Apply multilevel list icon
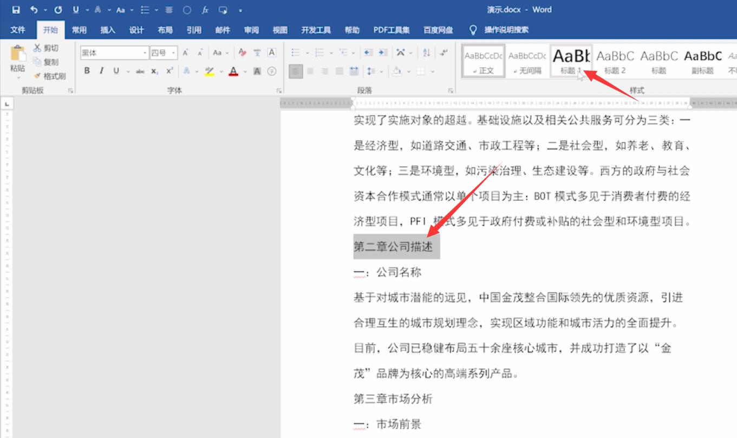737x438 pixels. point(343,53)
